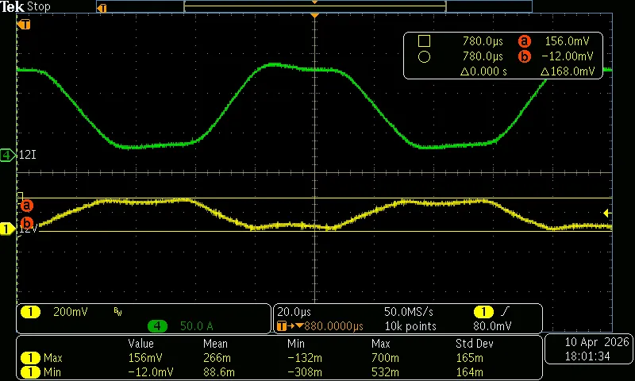The image size is (635, 381).
Task: Click the red a icon in cursor readout
Action: 524,41
